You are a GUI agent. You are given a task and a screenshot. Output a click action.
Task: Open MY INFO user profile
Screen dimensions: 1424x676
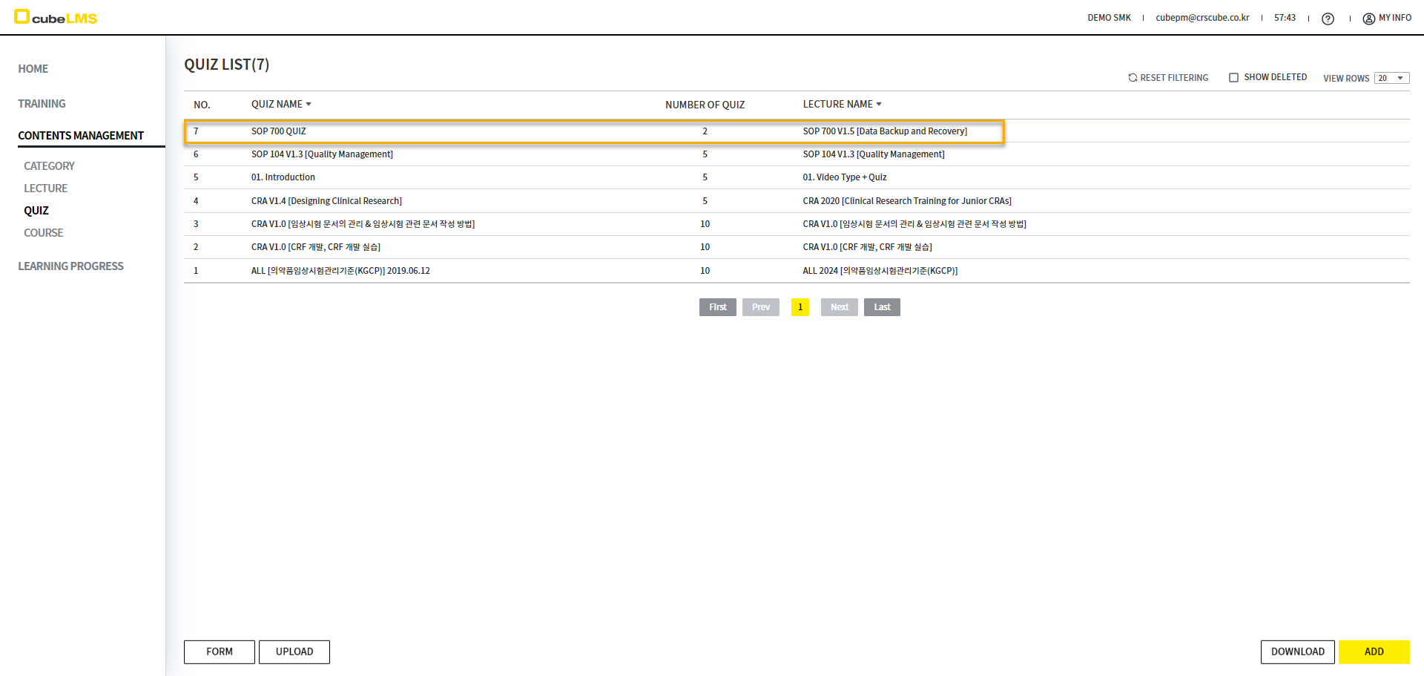coord(1387,18)
